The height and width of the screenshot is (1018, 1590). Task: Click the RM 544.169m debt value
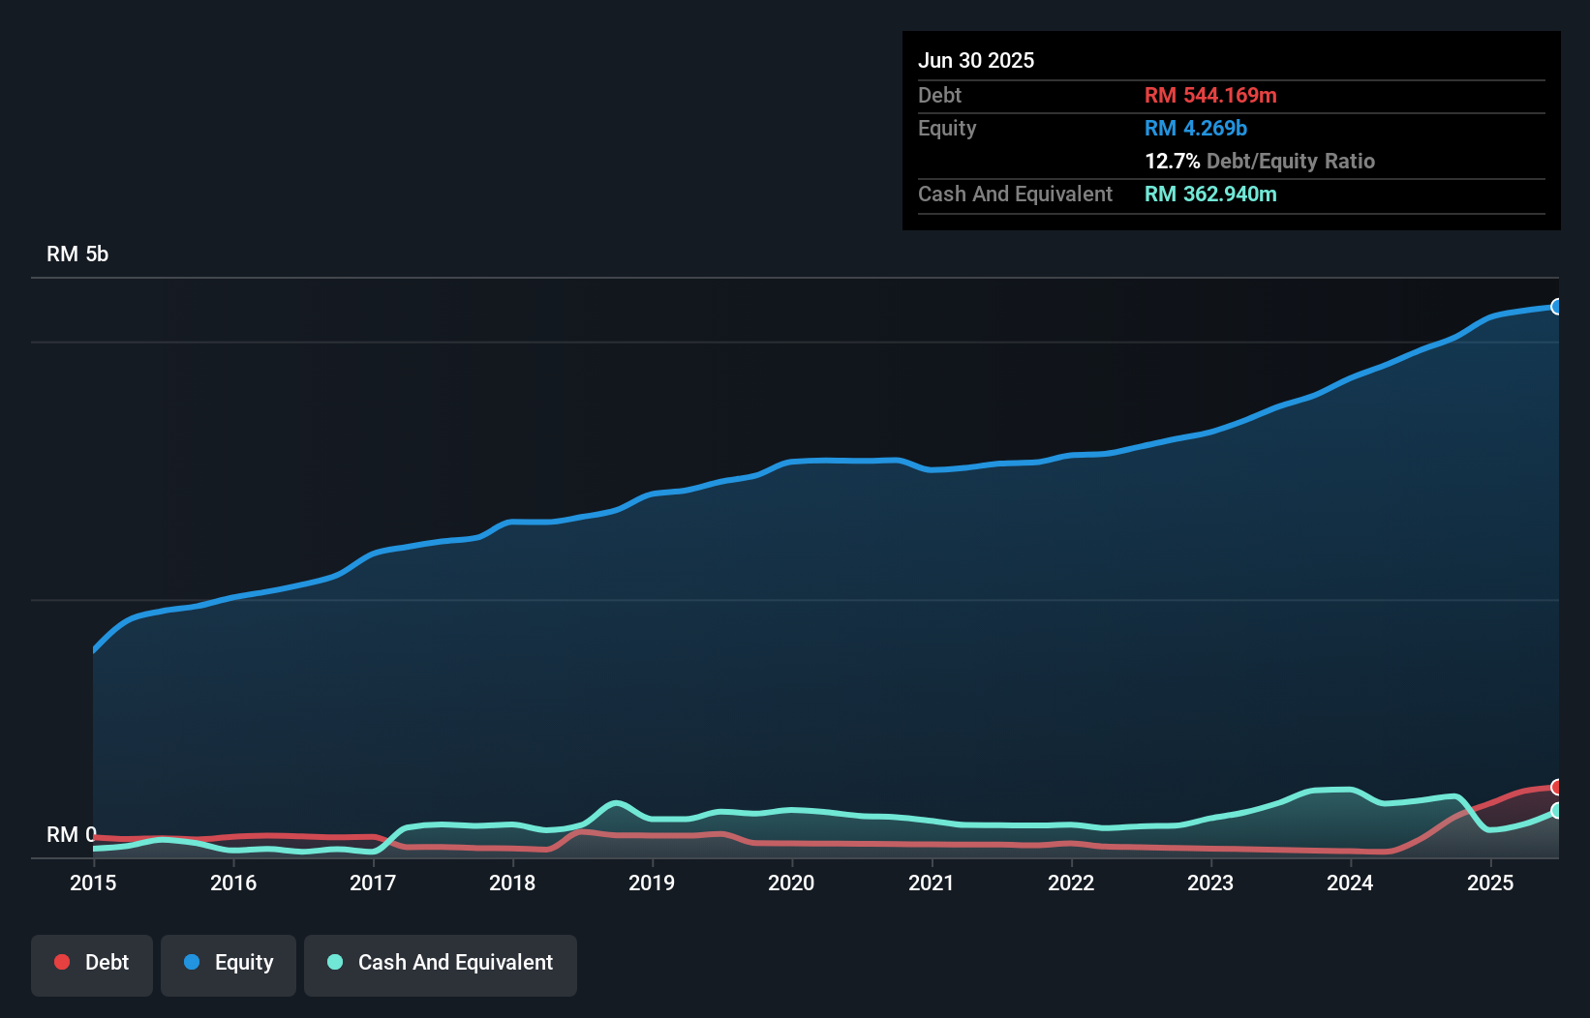point(1210,96)
